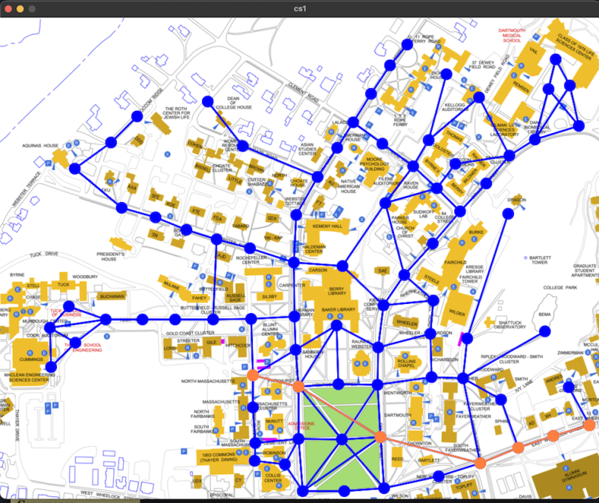
Task: Select the vertex near Webster Cottage
Action: pos(296,215)
